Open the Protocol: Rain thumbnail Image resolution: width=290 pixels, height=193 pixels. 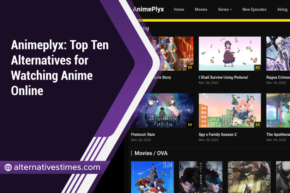162,110
